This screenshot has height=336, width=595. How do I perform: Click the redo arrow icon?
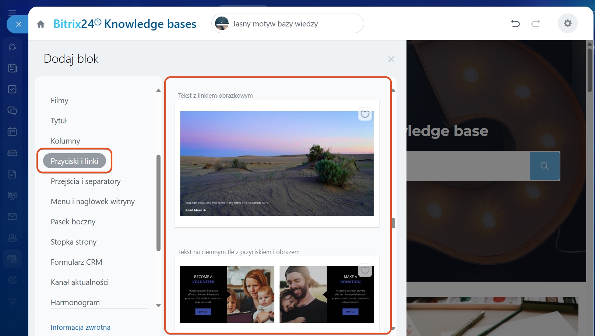(535, 24)
